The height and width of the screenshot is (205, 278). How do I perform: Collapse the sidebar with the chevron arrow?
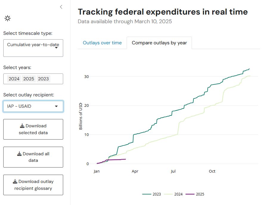point(61,7)
